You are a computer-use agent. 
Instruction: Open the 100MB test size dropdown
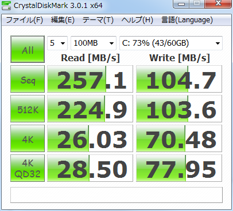click(x=94, y=43)
